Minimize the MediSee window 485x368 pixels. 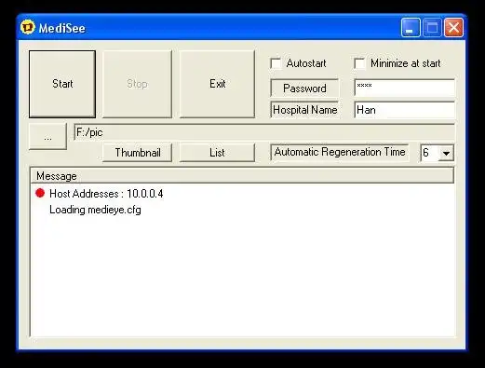411,28
